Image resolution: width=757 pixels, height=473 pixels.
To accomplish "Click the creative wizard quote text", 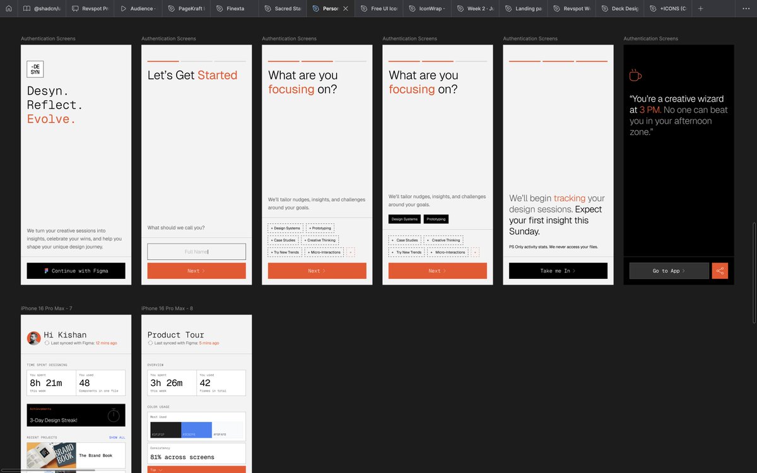I will tap(679, 115).
